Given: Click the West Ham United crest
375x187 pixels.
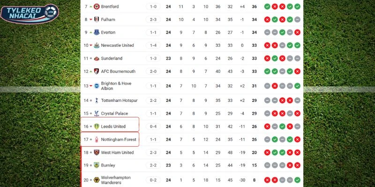Looking at the screenshot, I should coord(97,152).
